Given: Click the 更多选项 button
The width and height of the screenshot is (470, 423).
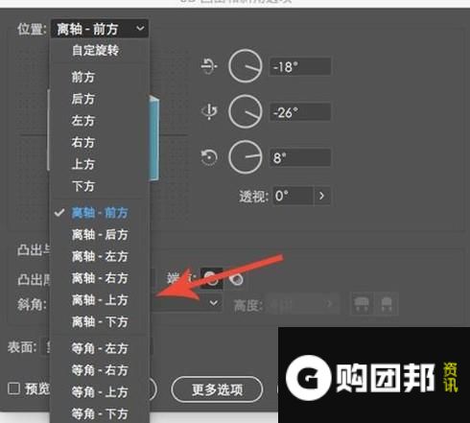Looking at the screenshot, I should coord(217,389).
